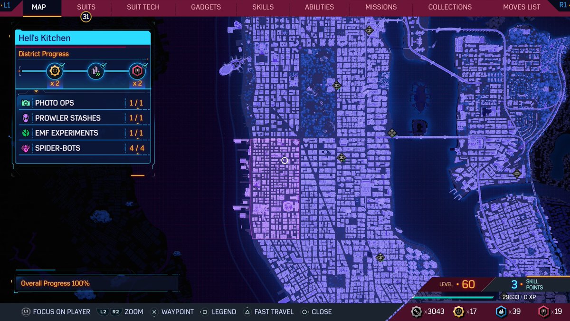Click the L2 trigger zoom icon

(x=103, y=312)
